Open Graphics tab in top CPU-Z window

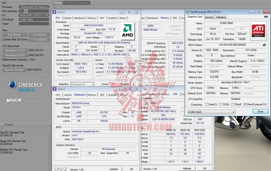113,18
